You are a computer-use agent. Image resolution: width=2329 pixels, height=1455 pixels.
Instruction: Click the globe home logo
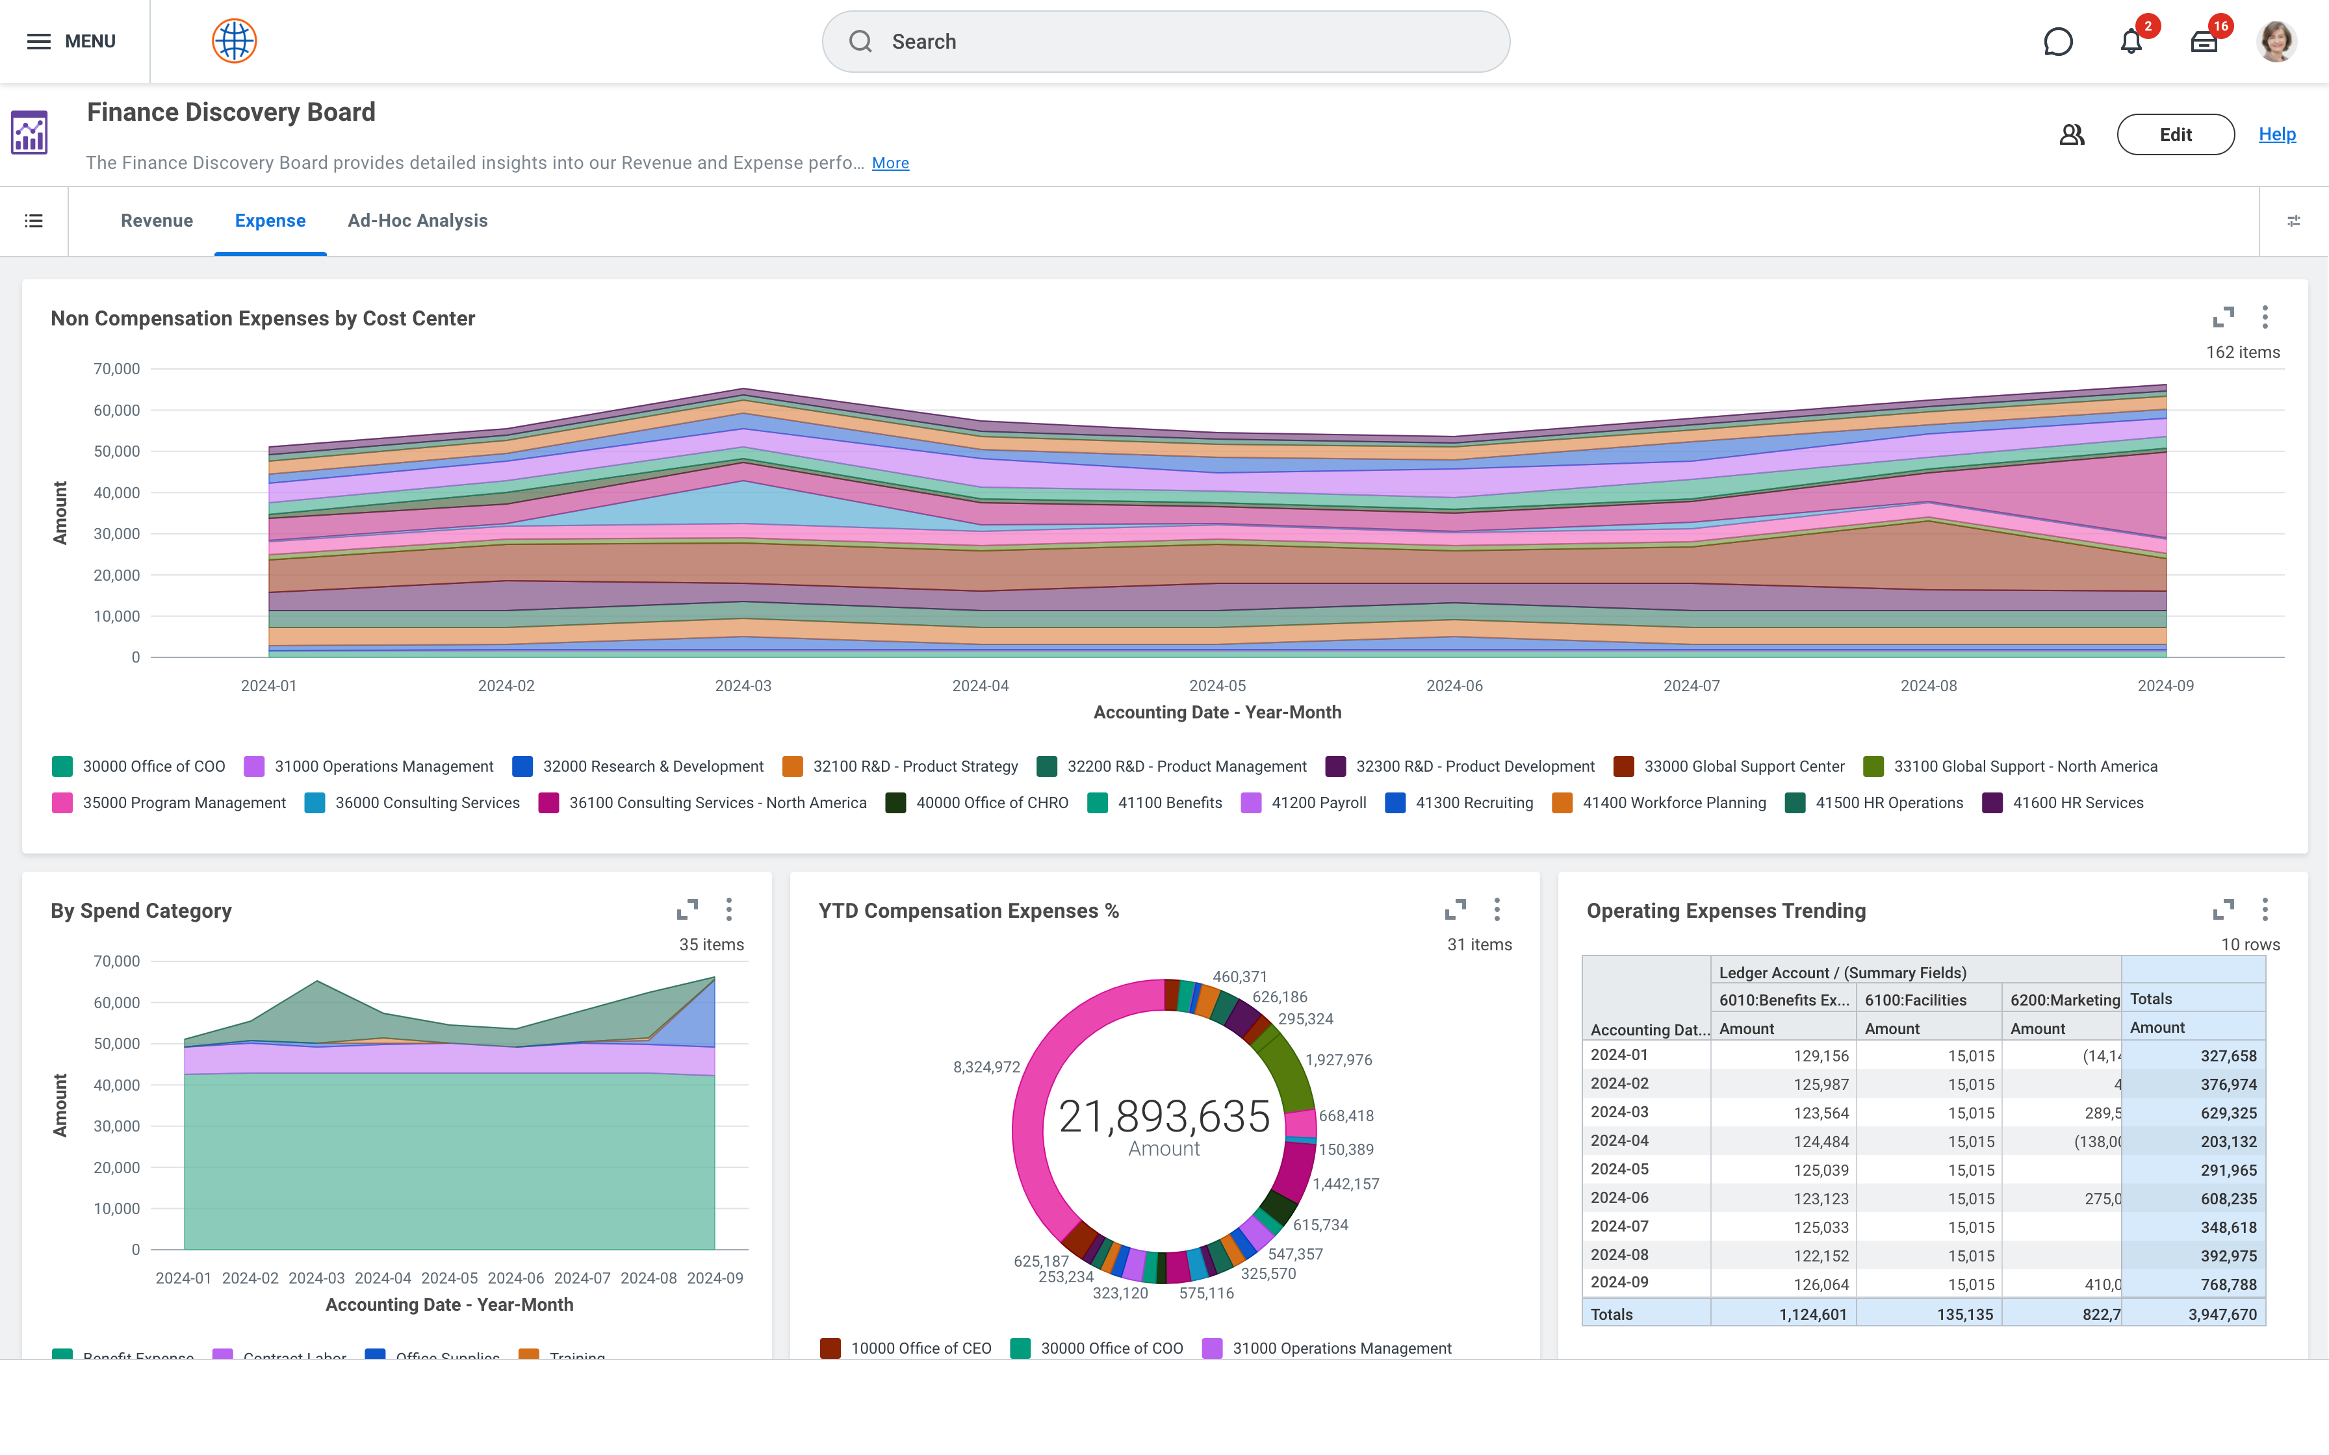click(x=234, y=42)
